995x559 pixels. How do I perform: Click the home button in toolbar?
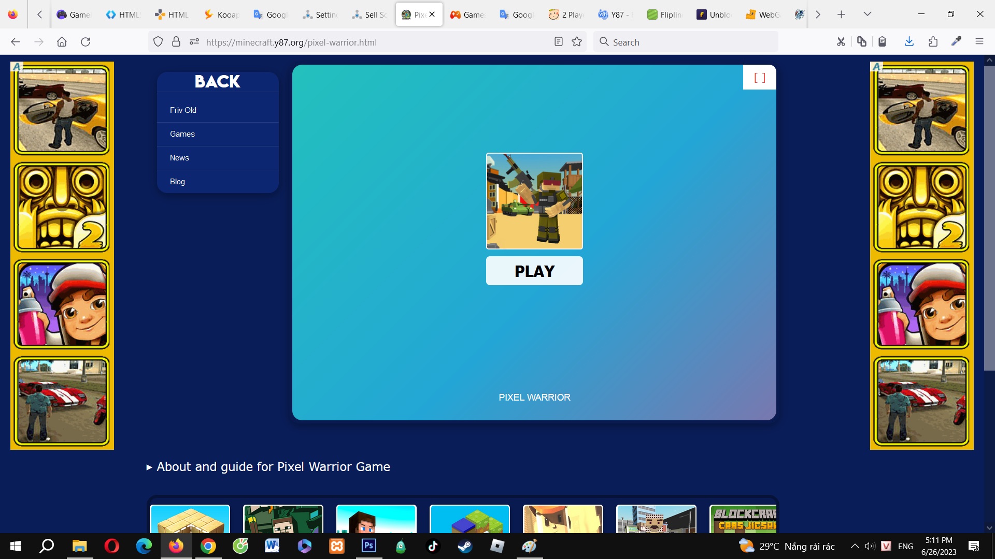[x=62, y=42]
